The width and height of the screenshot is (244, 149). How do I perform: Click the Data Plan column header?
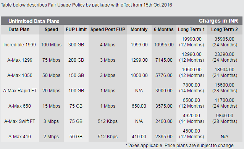(x=19, y=29)
